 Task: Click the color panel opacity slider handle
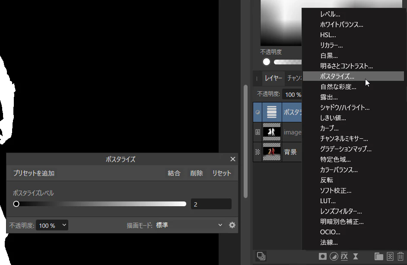[266, 62]
